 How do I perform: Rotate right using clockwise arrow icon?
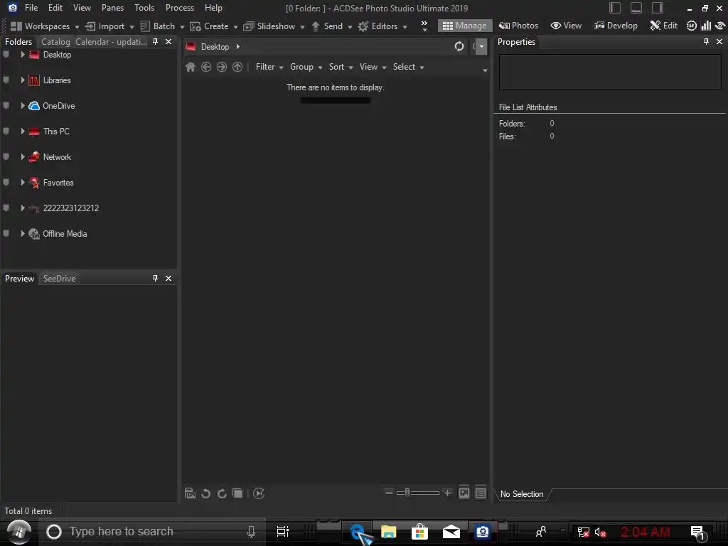[x=222, y=493]
